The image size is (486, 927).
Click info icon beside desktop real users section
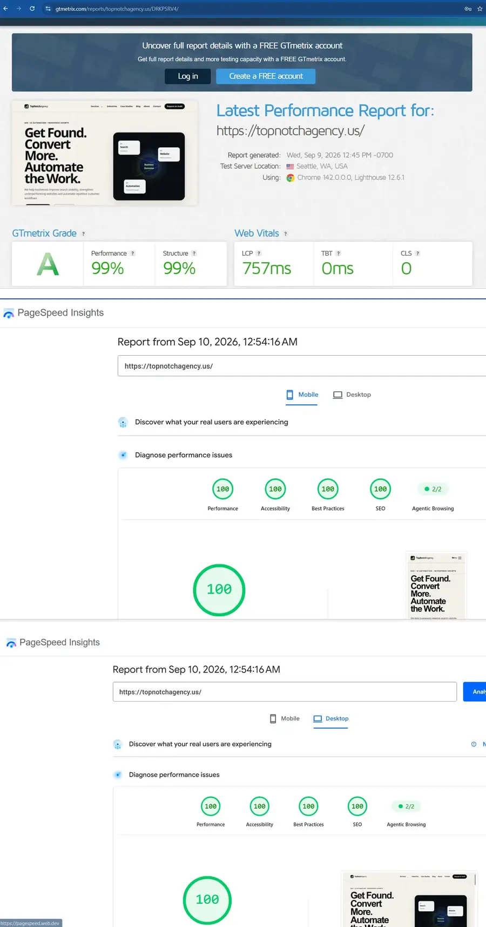[474, 744]
